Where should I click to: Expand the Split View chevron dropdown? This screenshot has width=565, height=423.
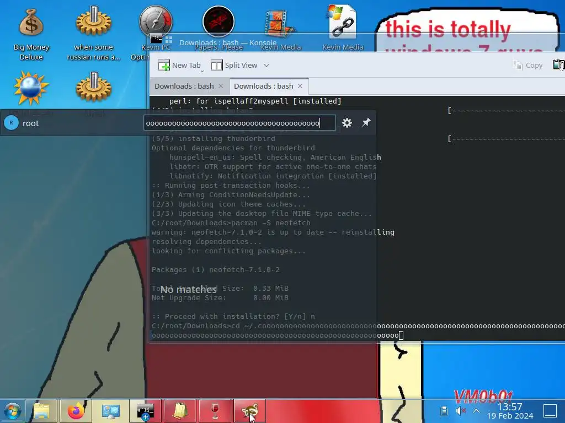tap(266, 65)
